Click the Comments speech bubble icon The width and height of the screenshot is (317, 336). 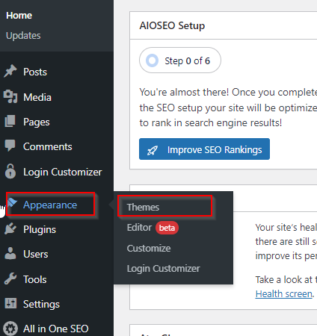pos(10,146)
